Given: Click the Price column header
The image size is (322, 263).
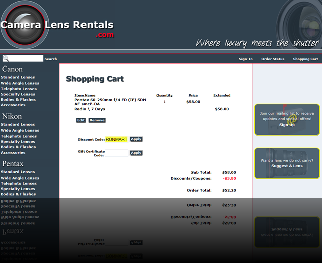Looking at the screenshot, I should tap(193, 95).
